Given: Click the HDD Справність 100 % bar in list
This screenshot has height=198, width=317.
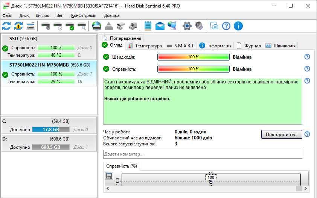Looking at the screenshot, I should click(x=56, y=74).
